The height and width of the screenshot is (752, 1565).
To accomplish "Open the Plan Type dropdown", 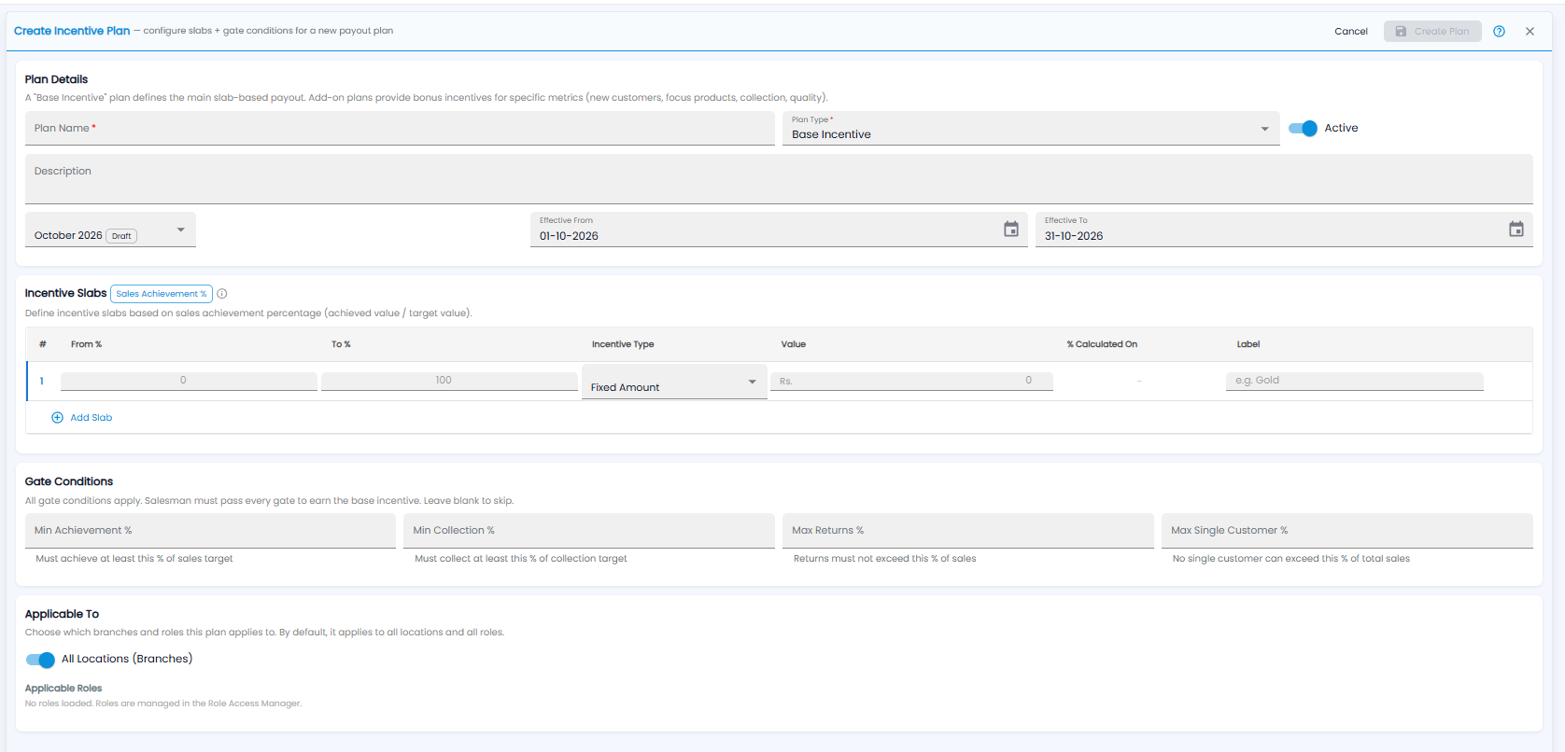I will (x=1031, y=129).
